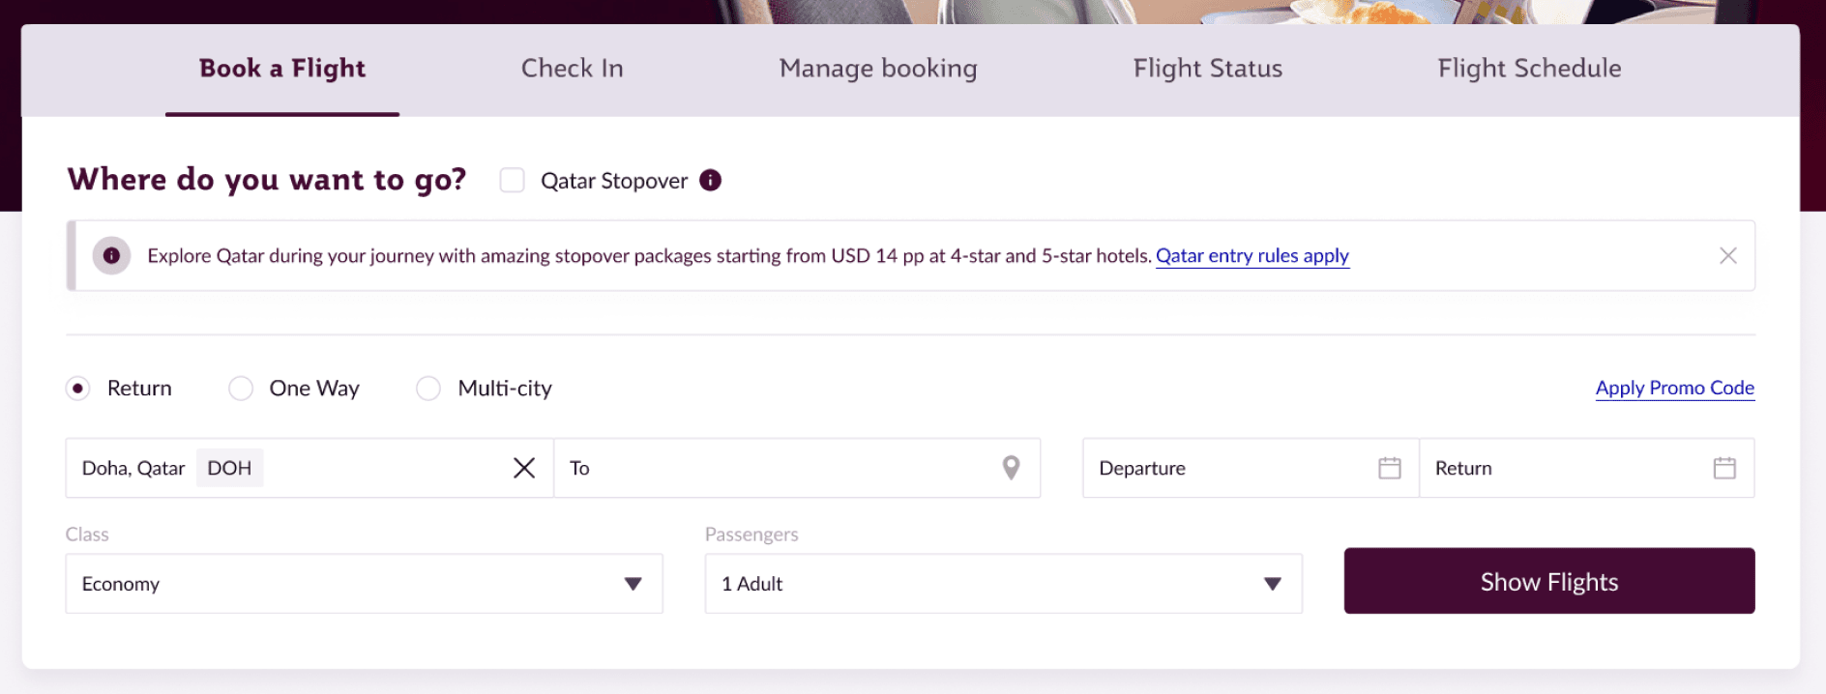
Task: Enable the Qatar Stopover checkbox
Action: point(512,181)
